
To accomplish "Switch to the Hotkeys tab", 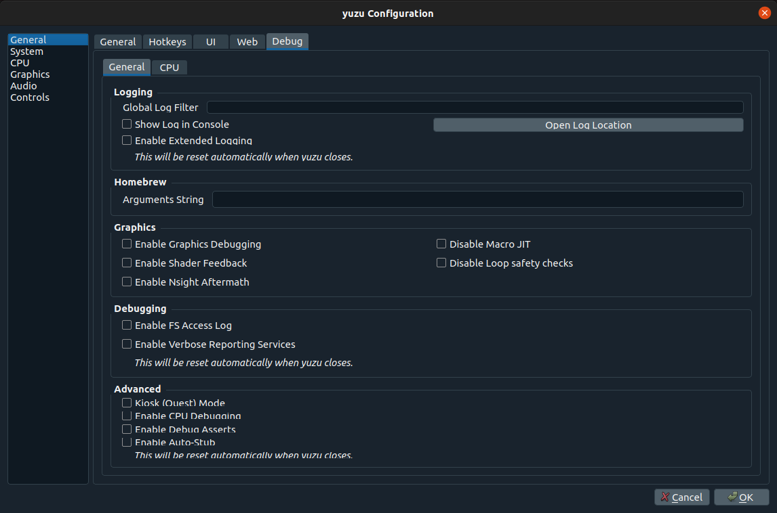I will pos(167,42).
